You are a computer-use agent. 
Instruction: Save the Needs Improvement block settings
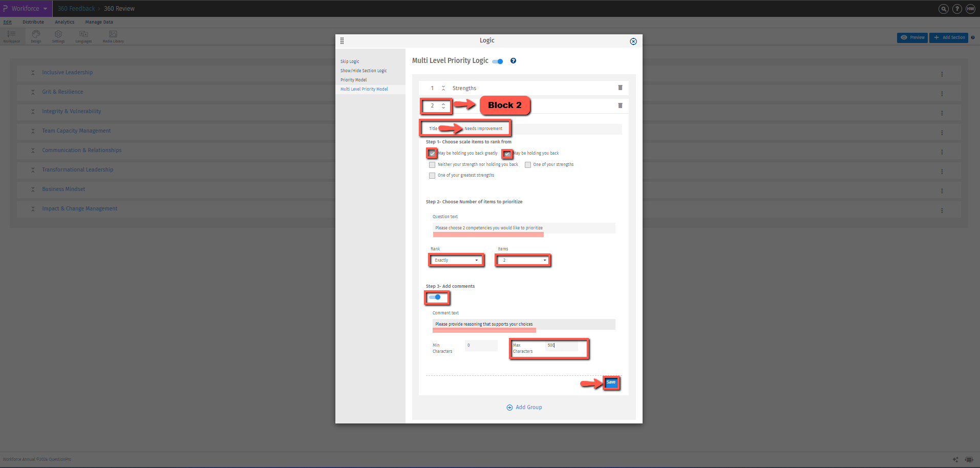(611, 382)
